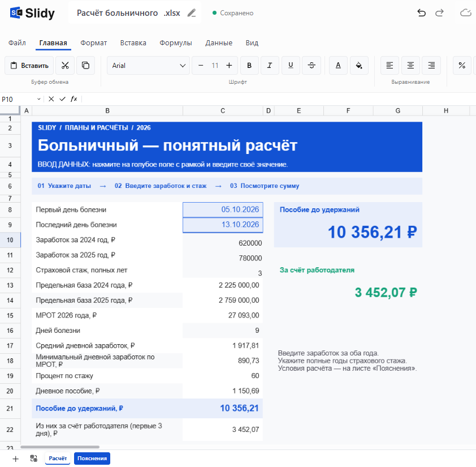The image size is (476, 467).
Task: Click the font size value 11
Action: pyautogui.click(x=215, y=65)
